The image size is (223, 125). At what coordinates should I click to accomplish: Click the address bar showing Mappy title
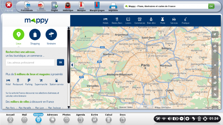(166, 6)
